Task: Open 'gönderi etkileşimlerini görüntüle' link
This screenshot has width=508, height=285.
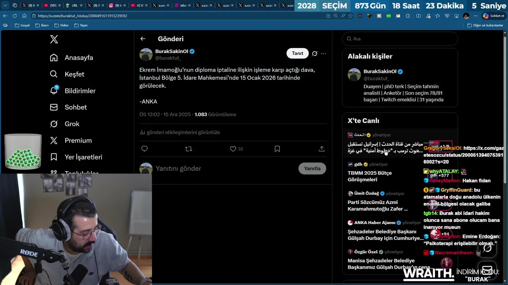Action: [180, 132]
